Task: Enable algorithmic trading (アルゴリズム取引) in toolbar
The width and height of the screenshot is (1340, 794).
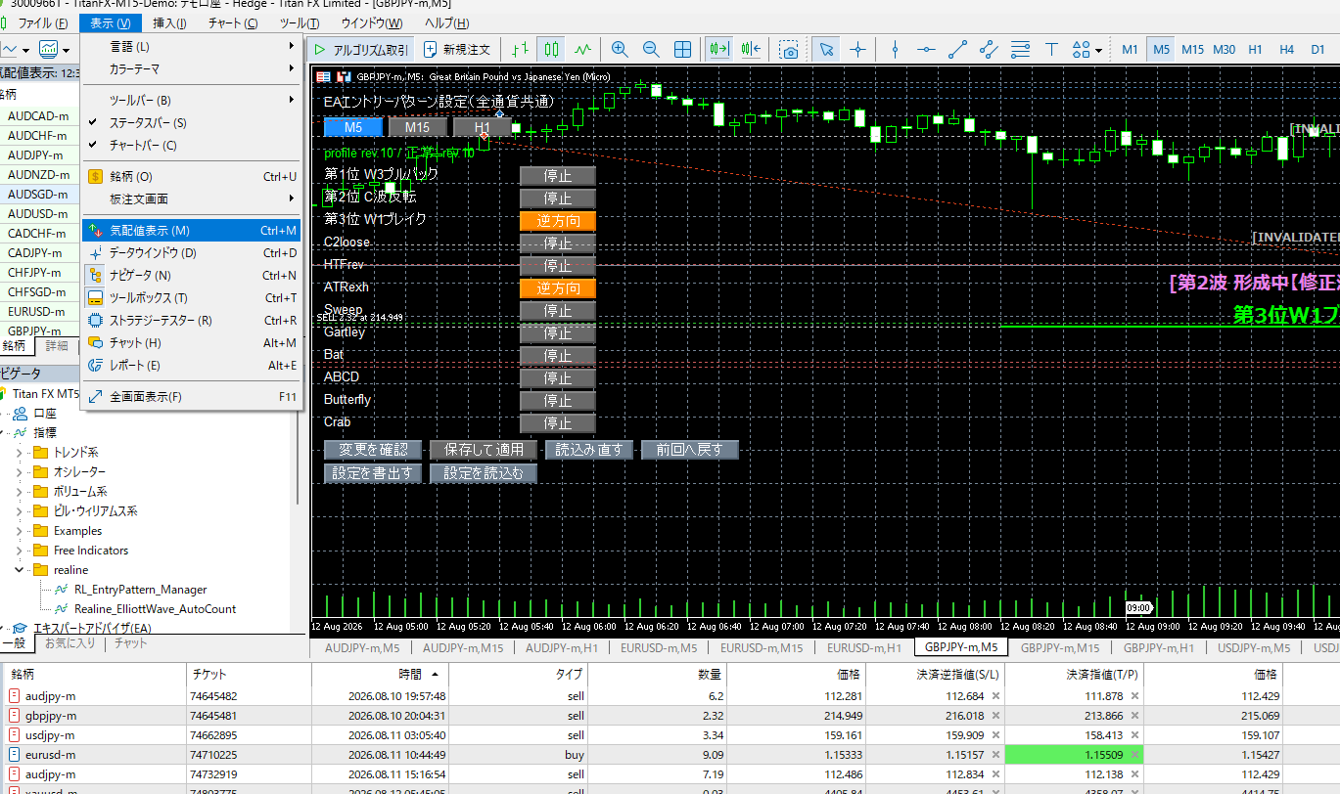Action: 361,49
